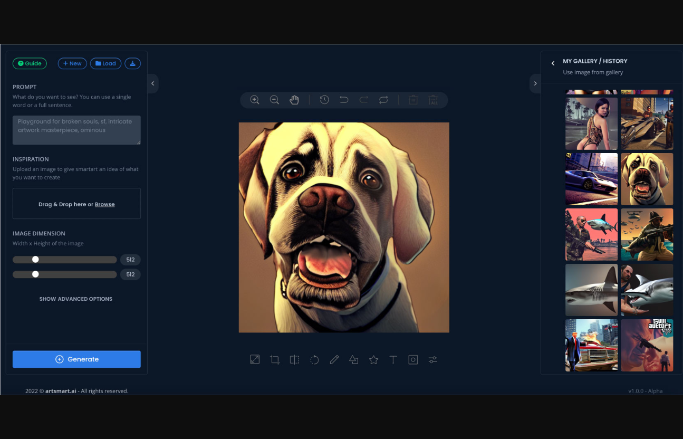Click the shapes tool icon
This screenshot has height=439, width=683.
353,360
